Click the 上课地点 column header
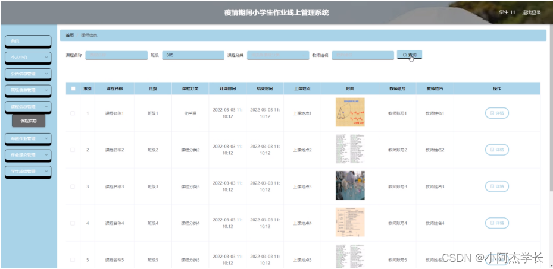This screenshot has height=269, width=553. [x=302, y=88]
